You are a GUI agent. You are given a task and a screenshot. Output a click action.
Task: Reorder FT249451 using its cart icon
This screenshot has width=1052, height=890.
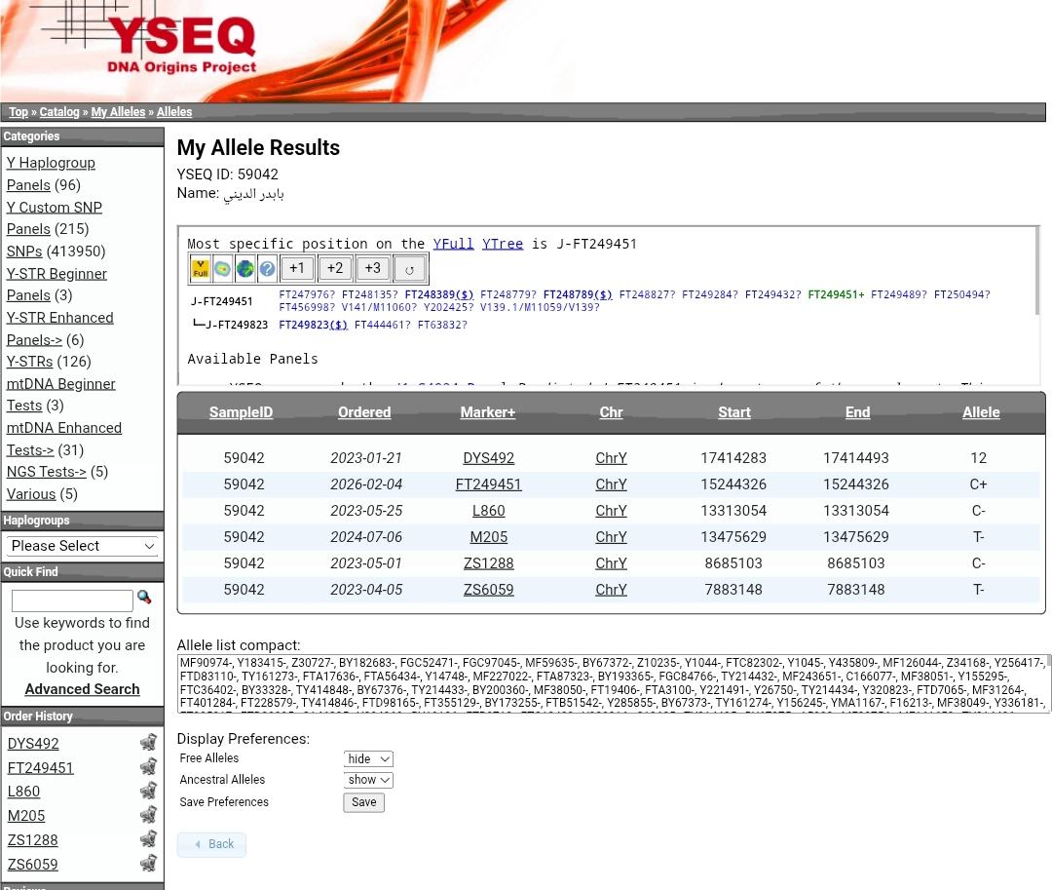point(148,766)
